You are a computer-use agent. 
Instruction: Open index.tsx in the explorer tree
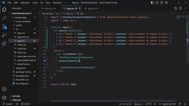click(22, 49)
